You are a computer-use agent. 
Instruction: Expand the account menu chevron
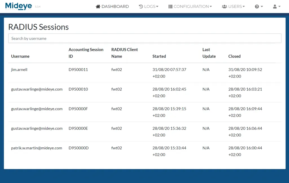click(x=279, y=7)
